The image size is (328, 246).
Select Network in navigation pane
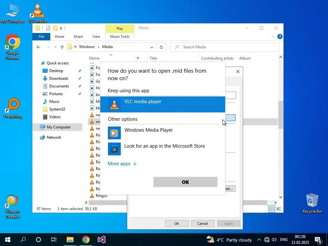54,137
